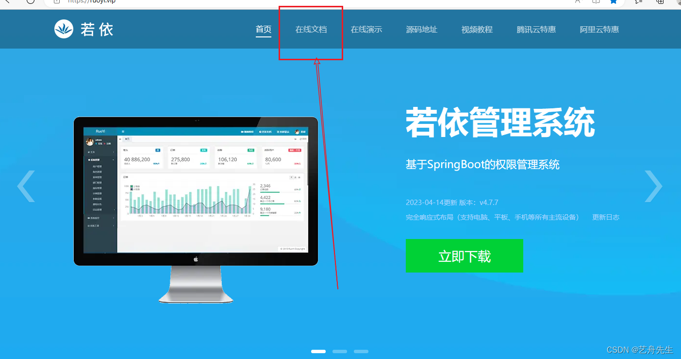Image resolution: width=681 pixels, height=359 pixels.
Task: Open the 更新日志 link
Action: point(605,217)
